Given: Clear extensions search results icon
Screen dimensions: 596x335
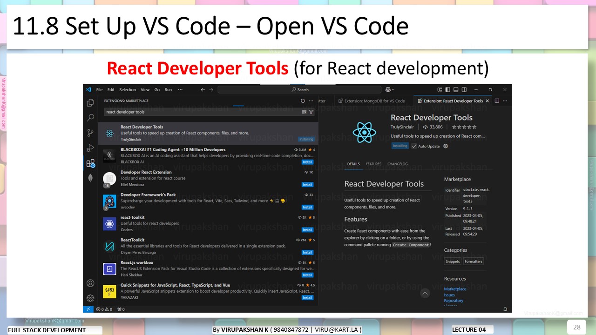Looking at the screenshot, I should [304, 112].
